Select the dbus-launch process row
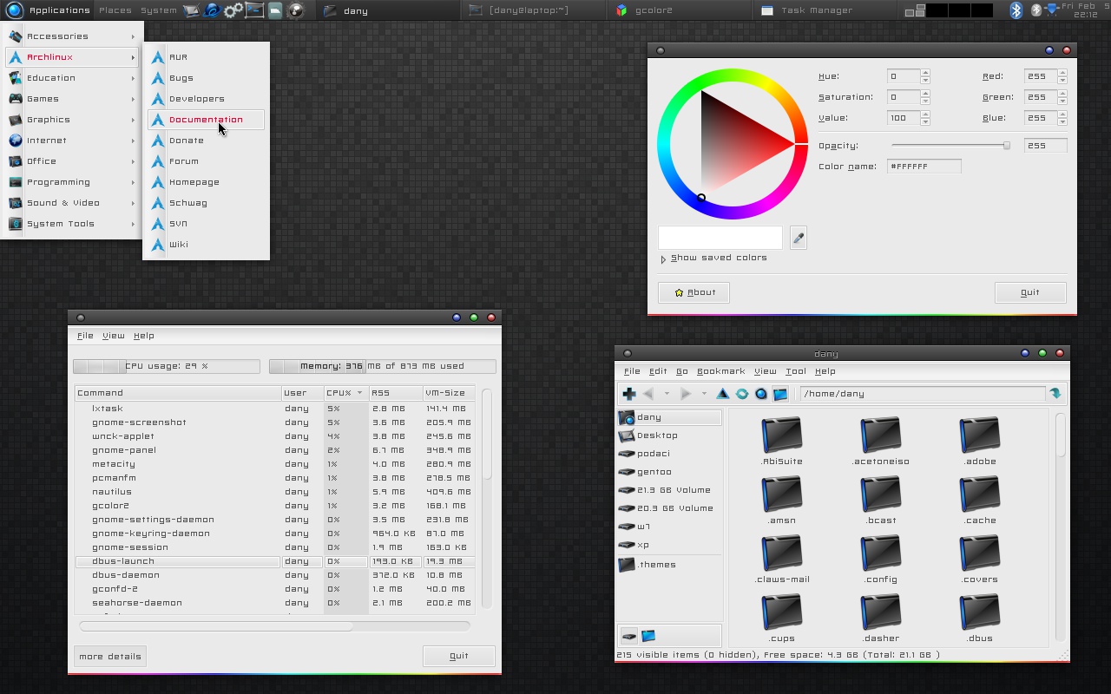 [x=275, y=561]
